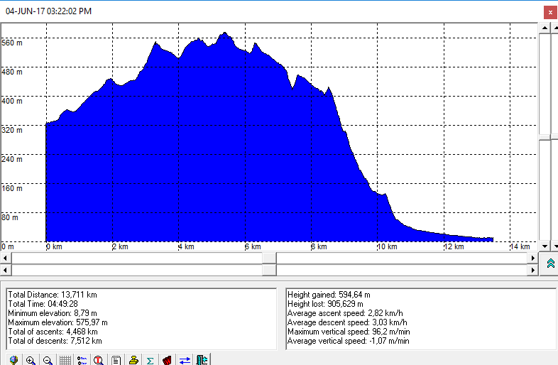Close the profile window with the red X
Screen dimensions: 558x365
pos(549,11)
